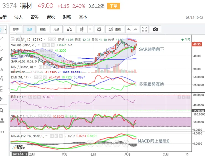Remove the DMI indicator
205x156 pixels.
point(45,77)
